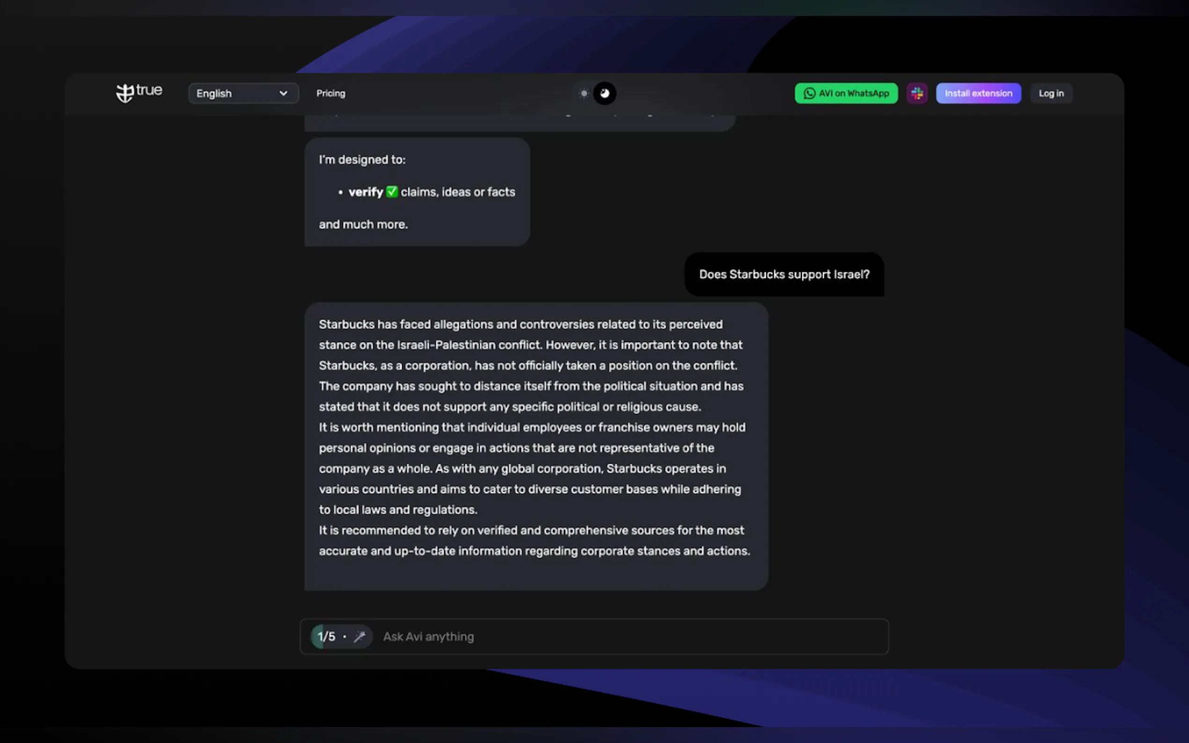This screenshot has width=1189, height=743.
Task: Open AVI on WhatsApp
Action: [846, 94]
